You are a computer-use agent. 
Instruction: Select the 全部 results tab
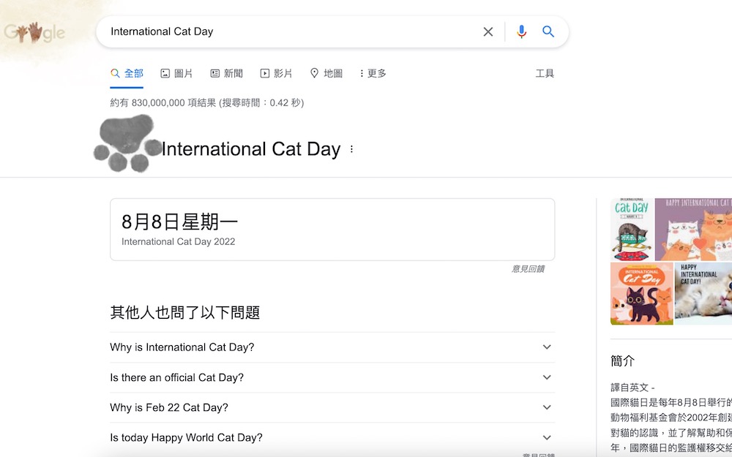(127, 73)
